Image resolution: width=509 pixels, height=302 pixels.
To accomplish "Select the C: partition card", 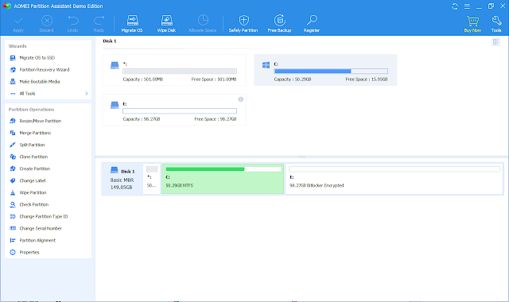I will pyautogui.click(x=325, y=70).
